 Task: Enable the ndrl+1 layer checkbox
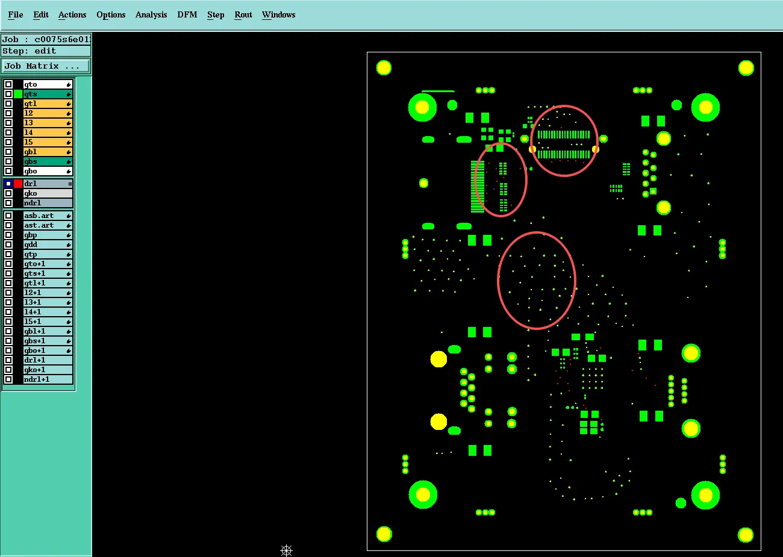8,379
